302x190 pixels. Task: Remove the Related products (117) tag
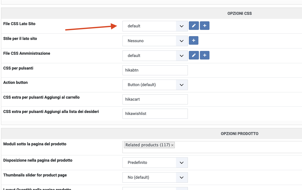172,145
